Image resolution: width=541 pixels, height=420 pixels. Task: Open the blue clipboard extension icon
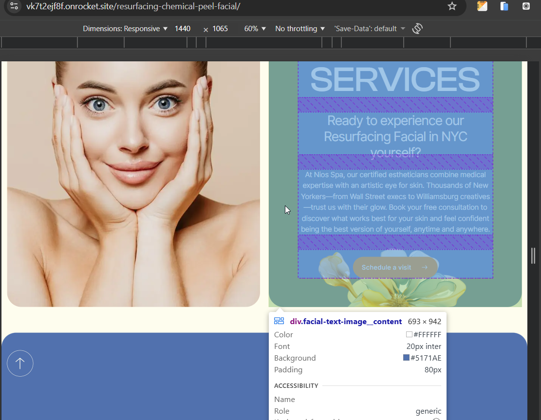[x=504, y=6]
